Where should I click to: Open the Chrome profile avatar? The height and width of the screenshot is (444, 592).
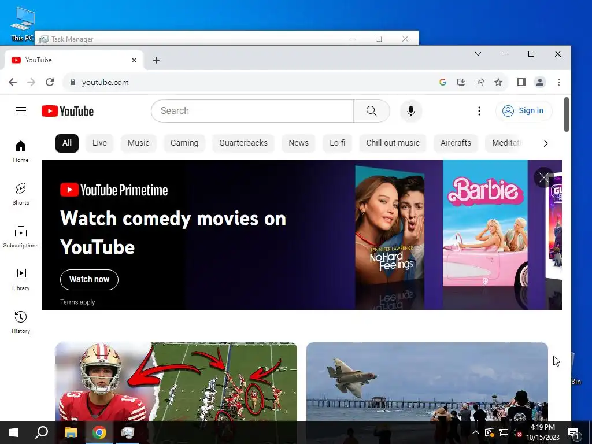pyautogui.click(x=540, y=82)
